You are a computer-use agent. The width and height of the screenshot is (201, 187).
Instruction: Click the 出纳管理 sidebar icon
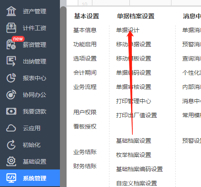pyautogui.click(x=11, y=61)
